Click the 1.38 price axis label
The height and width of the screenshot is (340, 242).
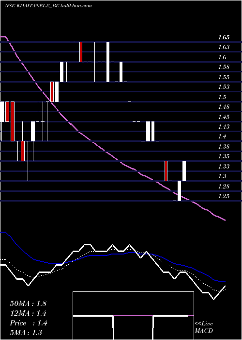[x=224, y=146]
